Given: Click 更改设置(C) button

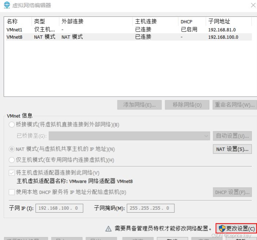Looking at the screenshot, I should pos(236,228).
